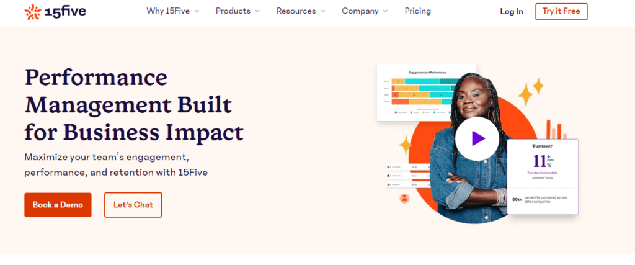Expand the Resources dropdown chevron
The width and height of the screenshot is (635, 265).
point(322,11)
